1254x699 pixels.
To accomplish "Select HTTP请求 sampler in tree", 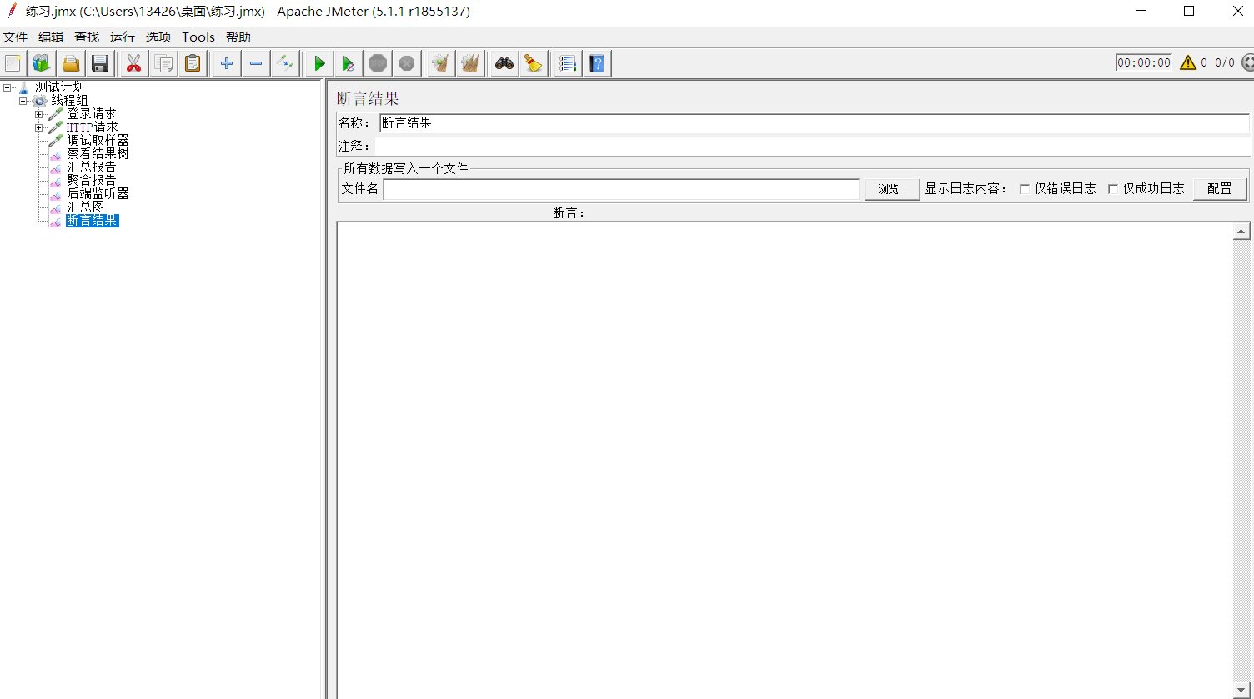I will point(92,127).
